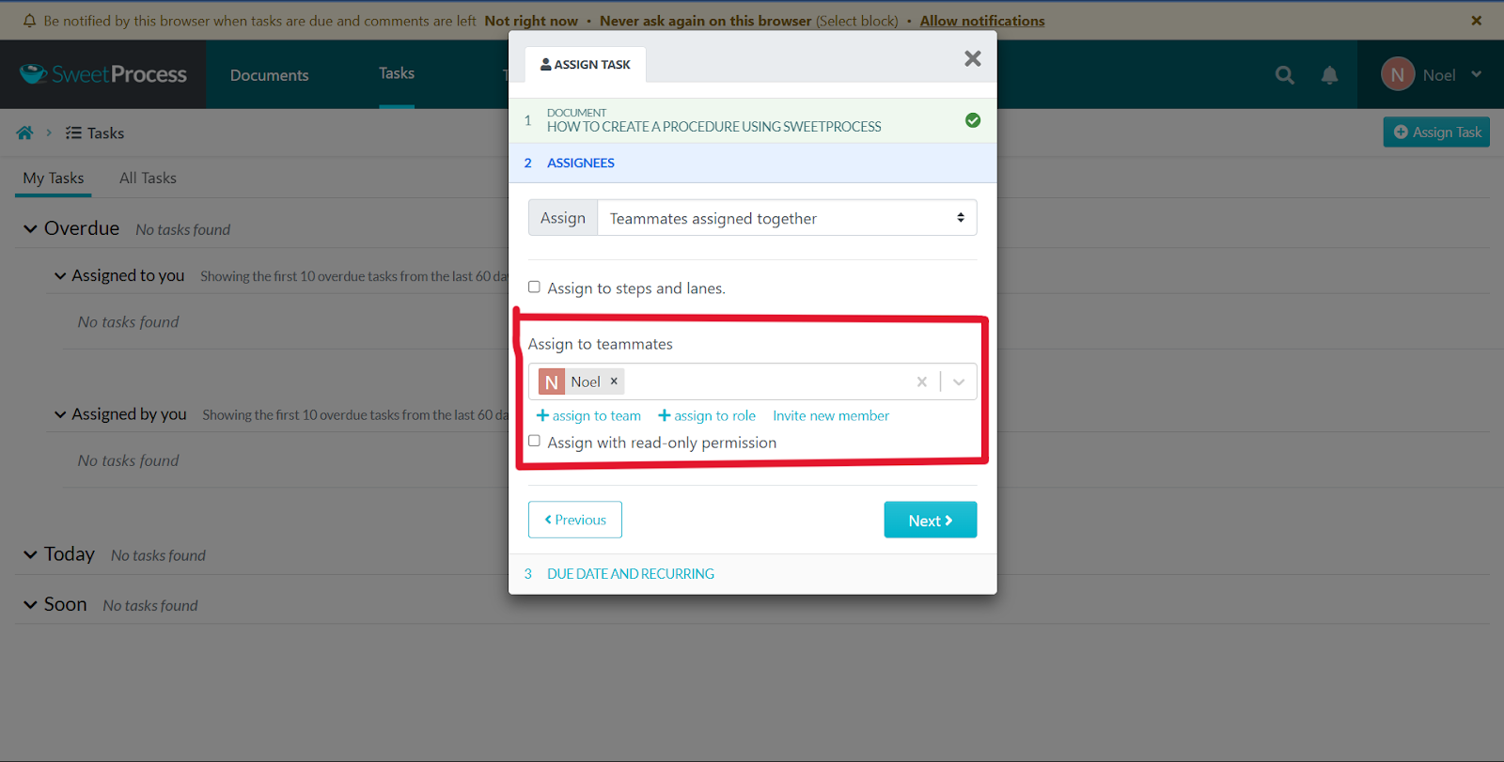1504x762 pixels.
Task: Click Never ask again on this browser
Action: click(x=705, y=21)
